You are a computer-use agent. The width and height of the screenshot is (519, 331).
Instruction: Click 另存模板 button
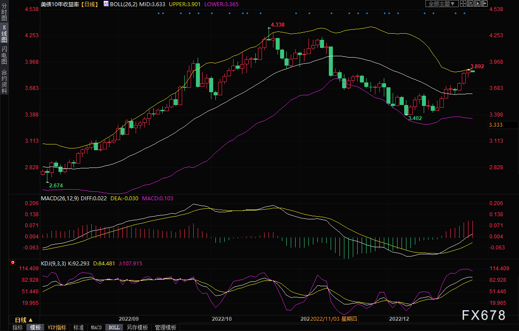click(137, 327)
